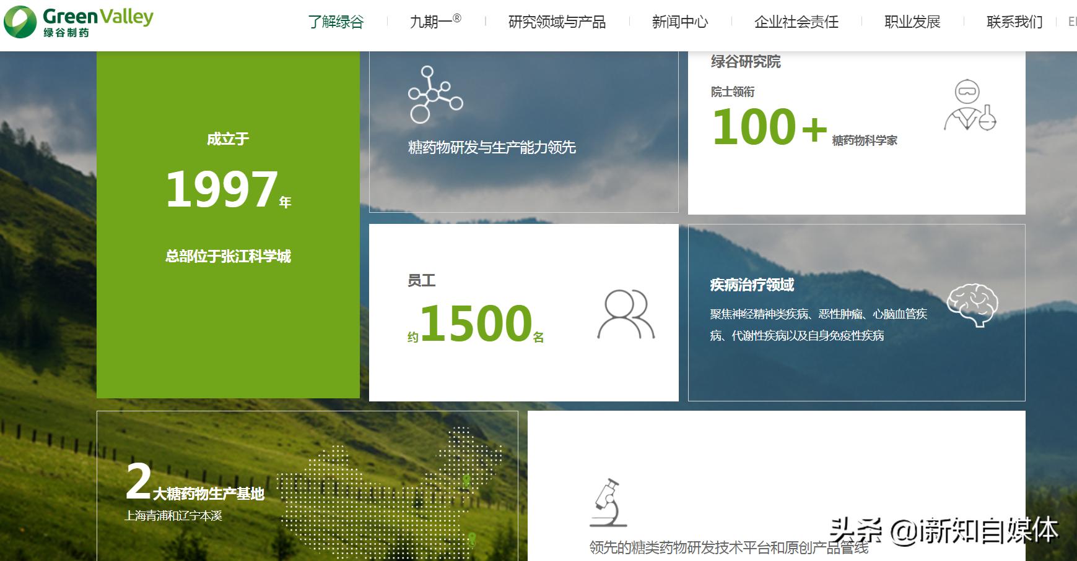Open the 新闻中心 menu
Viewport: 1077px width, 561px height.
tap(679, 22)
